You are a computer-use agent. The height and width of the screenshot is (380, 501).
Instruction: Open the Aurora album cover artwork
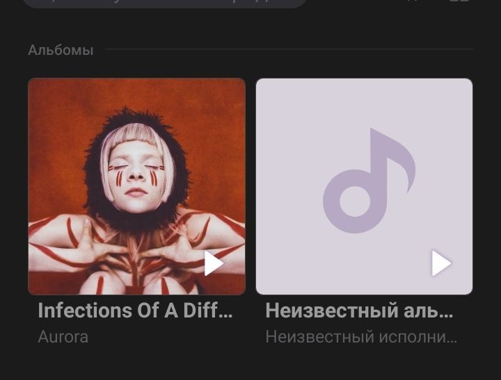137,186
